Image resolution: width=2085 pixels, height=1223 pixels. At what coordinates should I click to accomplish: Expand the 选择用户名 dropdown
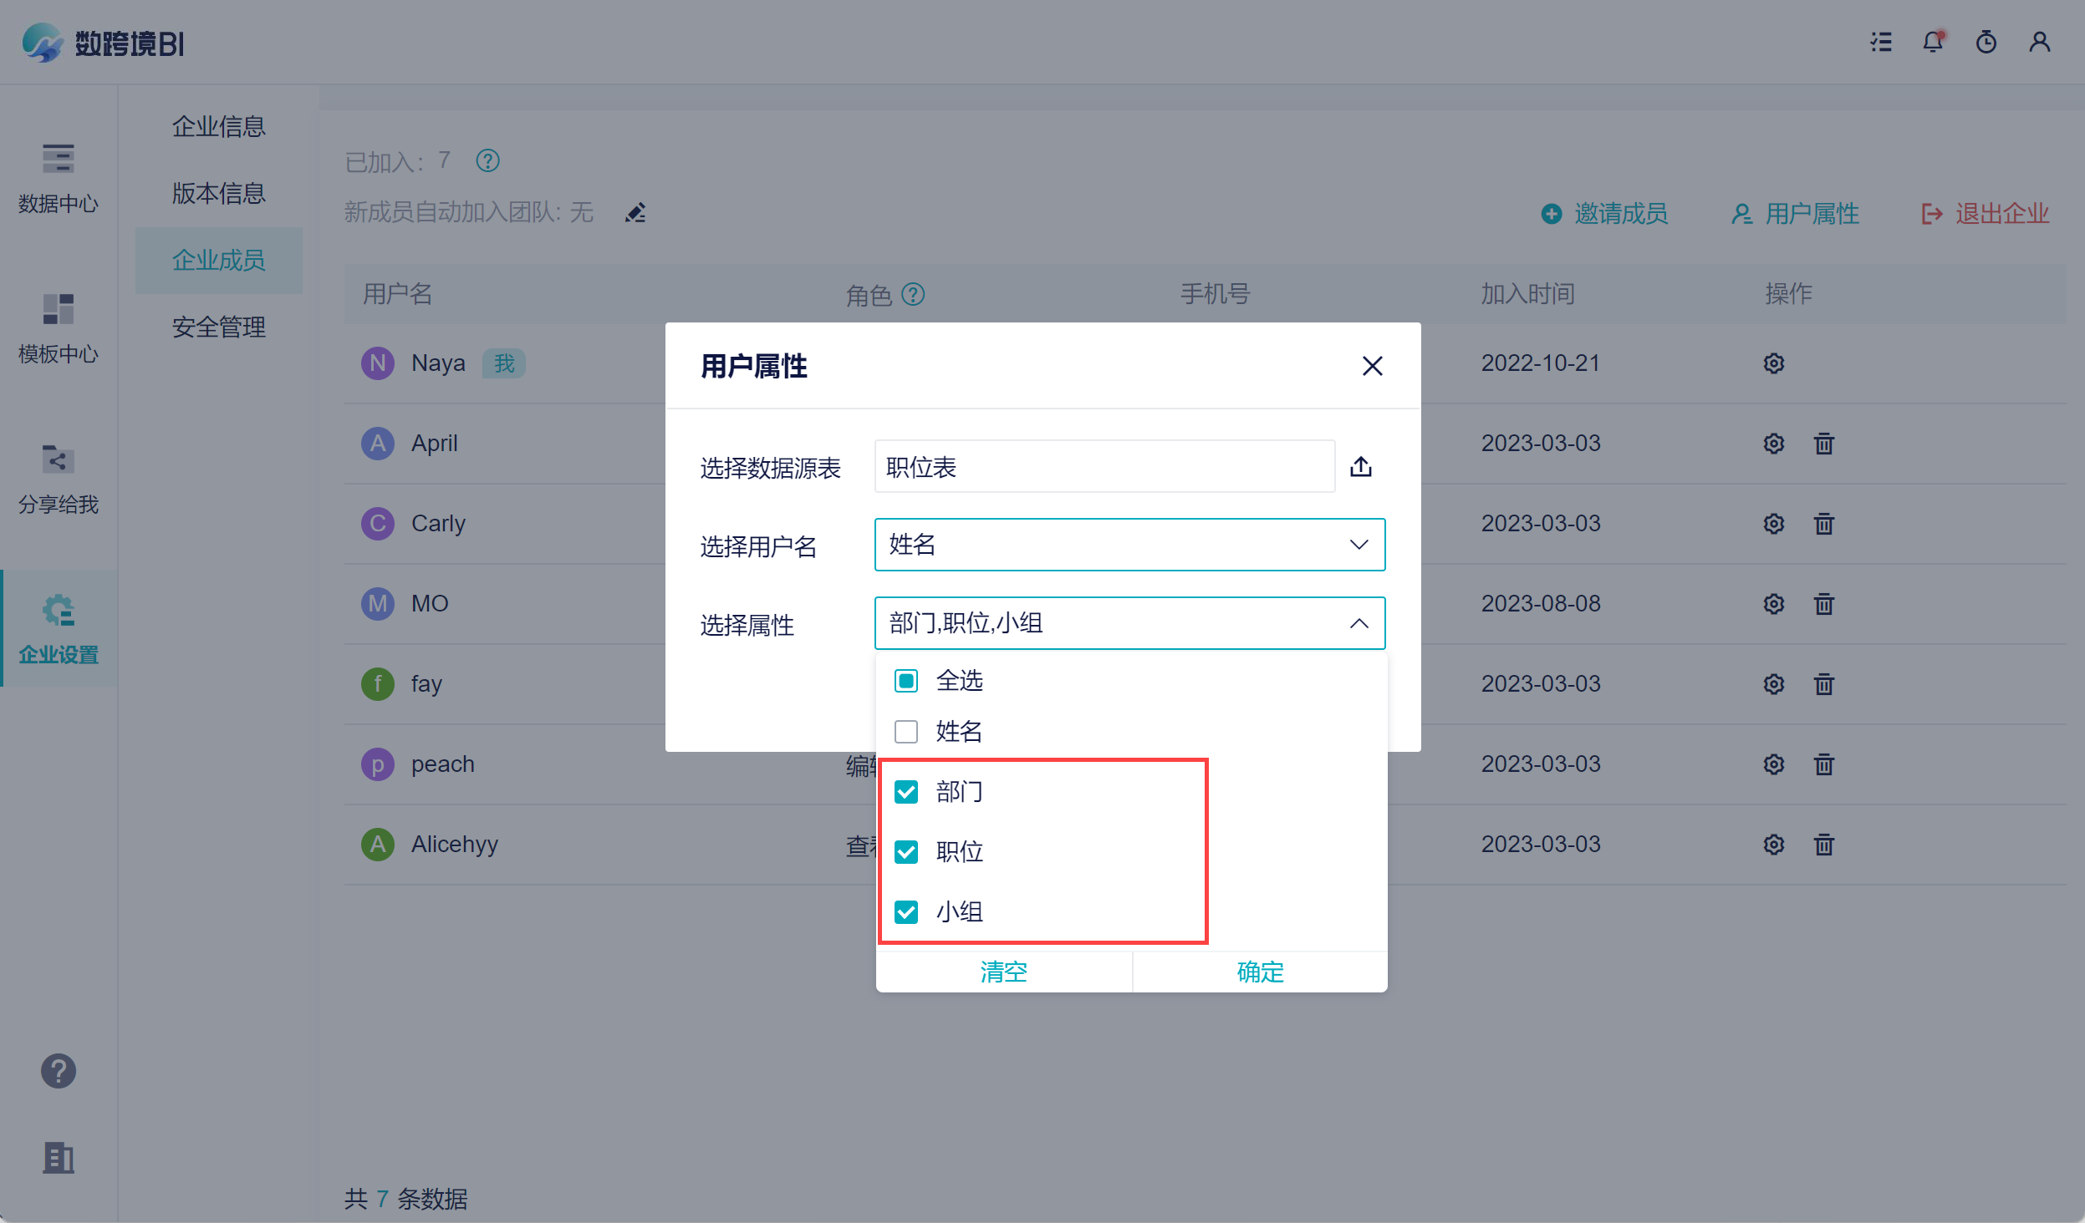(1129, 545)
